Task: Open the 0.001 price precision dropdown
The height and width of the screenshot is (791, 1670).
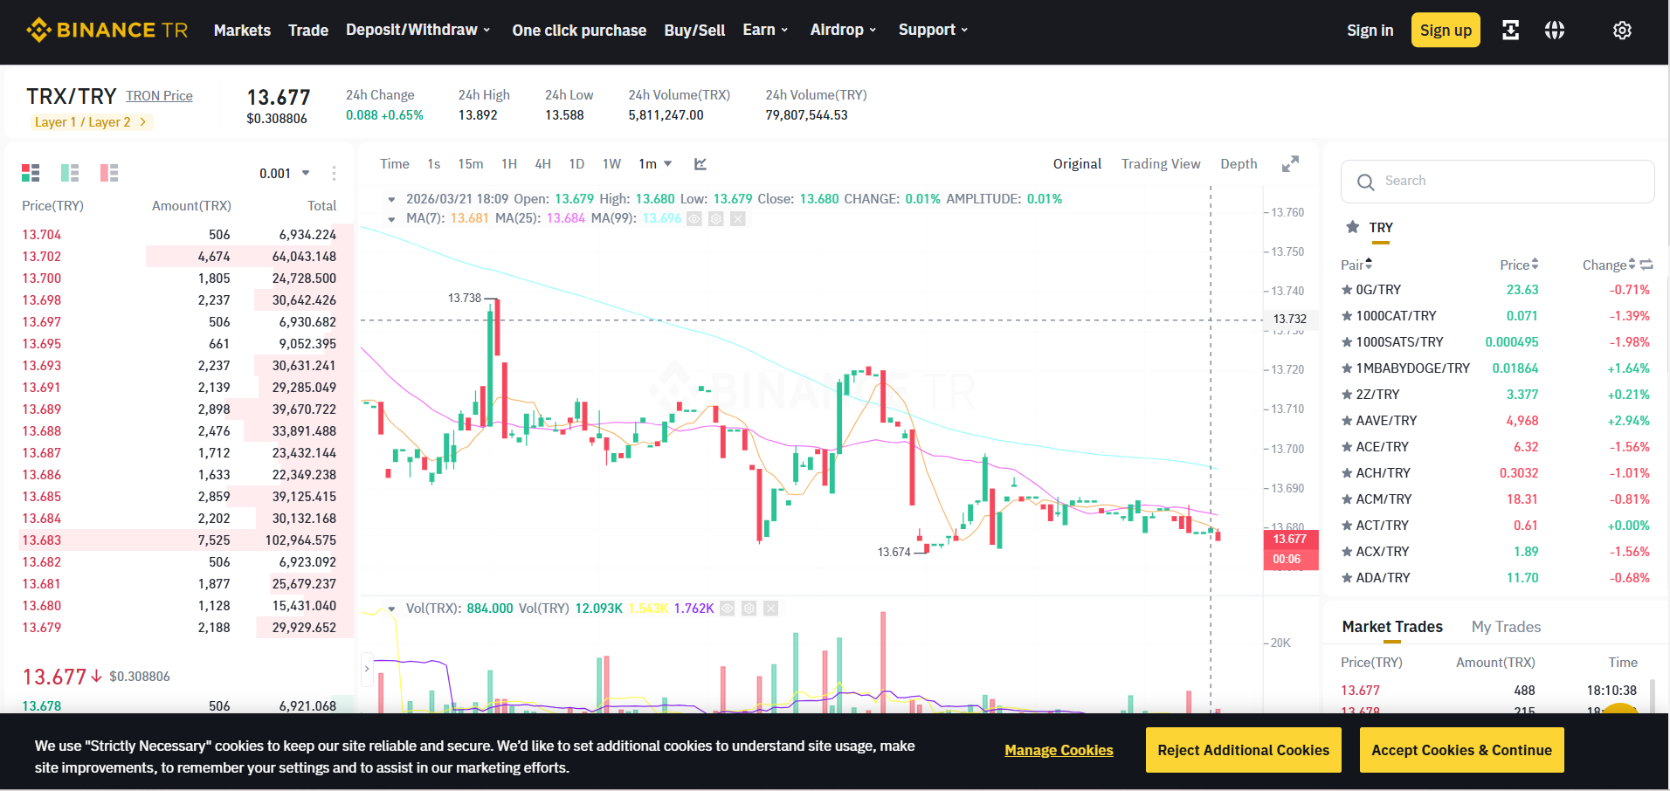Action: tap(285, 173)
